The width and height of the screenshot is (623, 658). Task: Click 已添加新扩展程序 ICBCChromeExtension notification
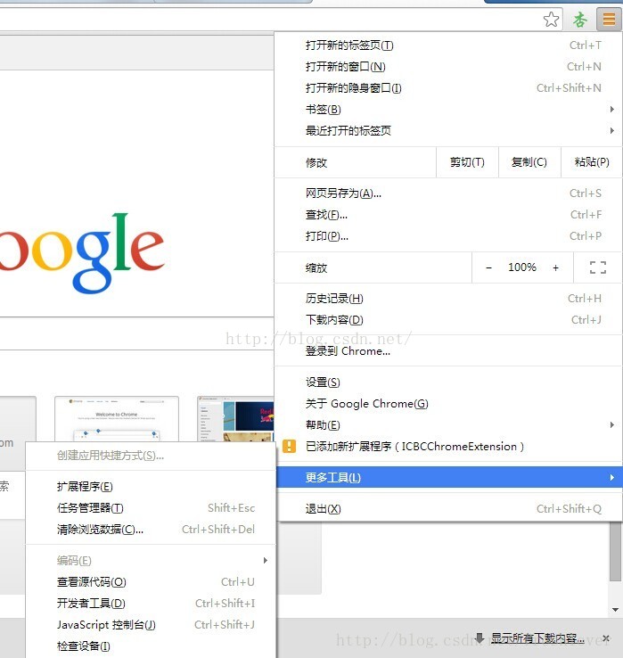click(448, 446)
